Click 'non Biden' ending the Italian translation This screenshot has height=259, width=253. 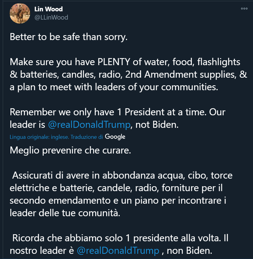tap(189, 250)
